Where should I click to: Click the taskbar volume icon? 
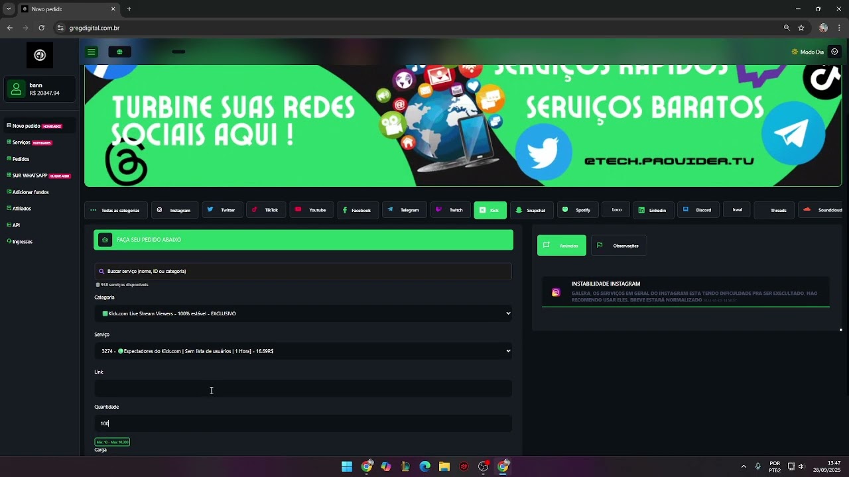click(801, 466)
